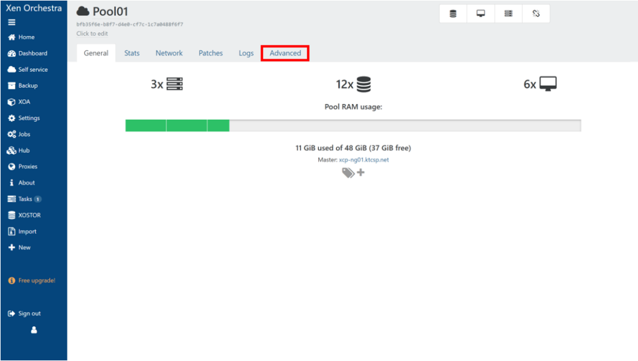Open the Patches tab
638x361 pixels.
point(211,54)
